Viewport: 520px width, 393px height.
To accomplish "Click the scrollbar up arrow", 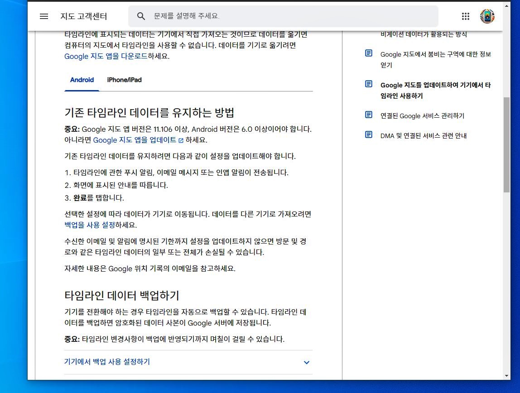I will pos(506,5).
